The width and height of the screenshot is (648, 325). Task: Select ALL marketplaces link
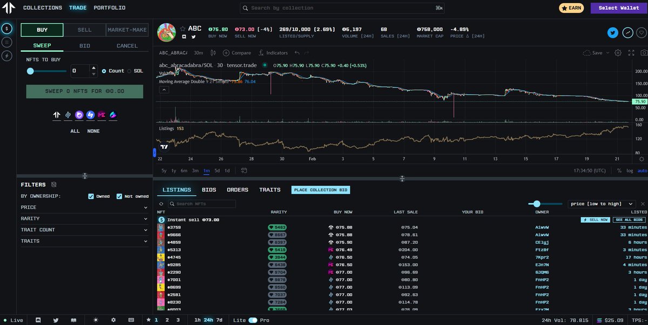coord(76,131)
